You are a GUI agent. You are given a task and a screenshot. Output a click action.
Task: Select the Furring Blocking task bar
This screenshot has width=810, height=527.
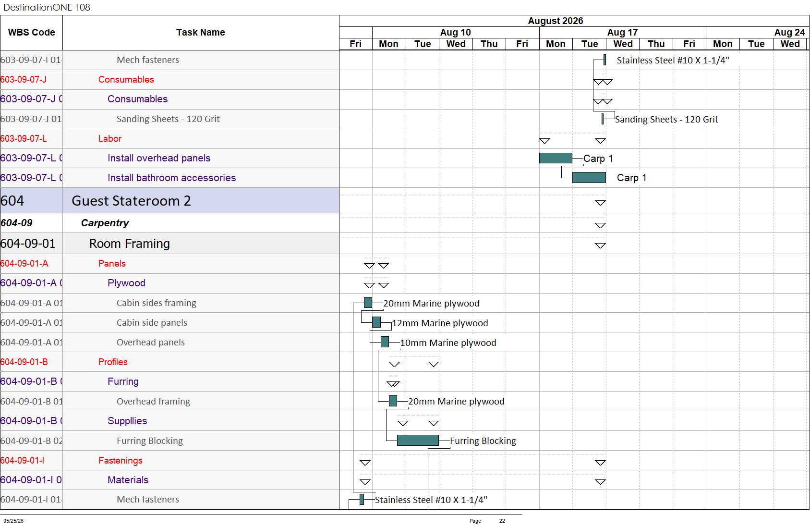point(418,440)
